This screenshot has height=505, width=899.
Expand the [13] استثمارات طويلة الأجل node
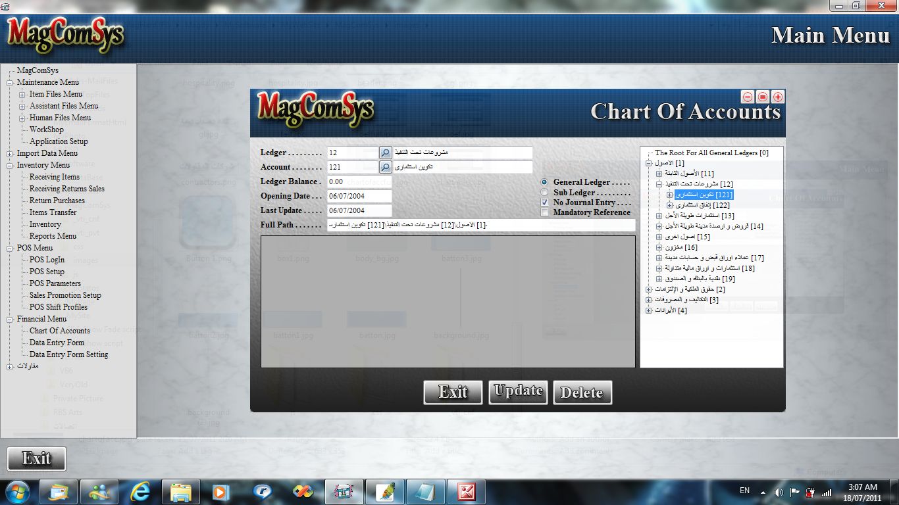[659, 216]
